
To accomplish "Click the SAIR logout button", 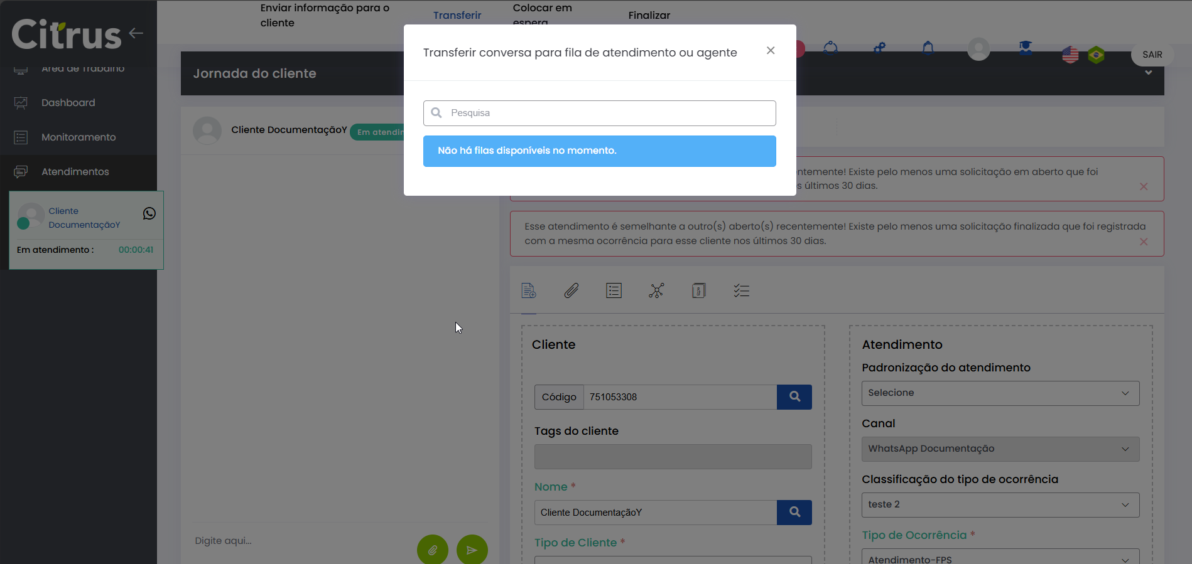I will pos(1152,55).
